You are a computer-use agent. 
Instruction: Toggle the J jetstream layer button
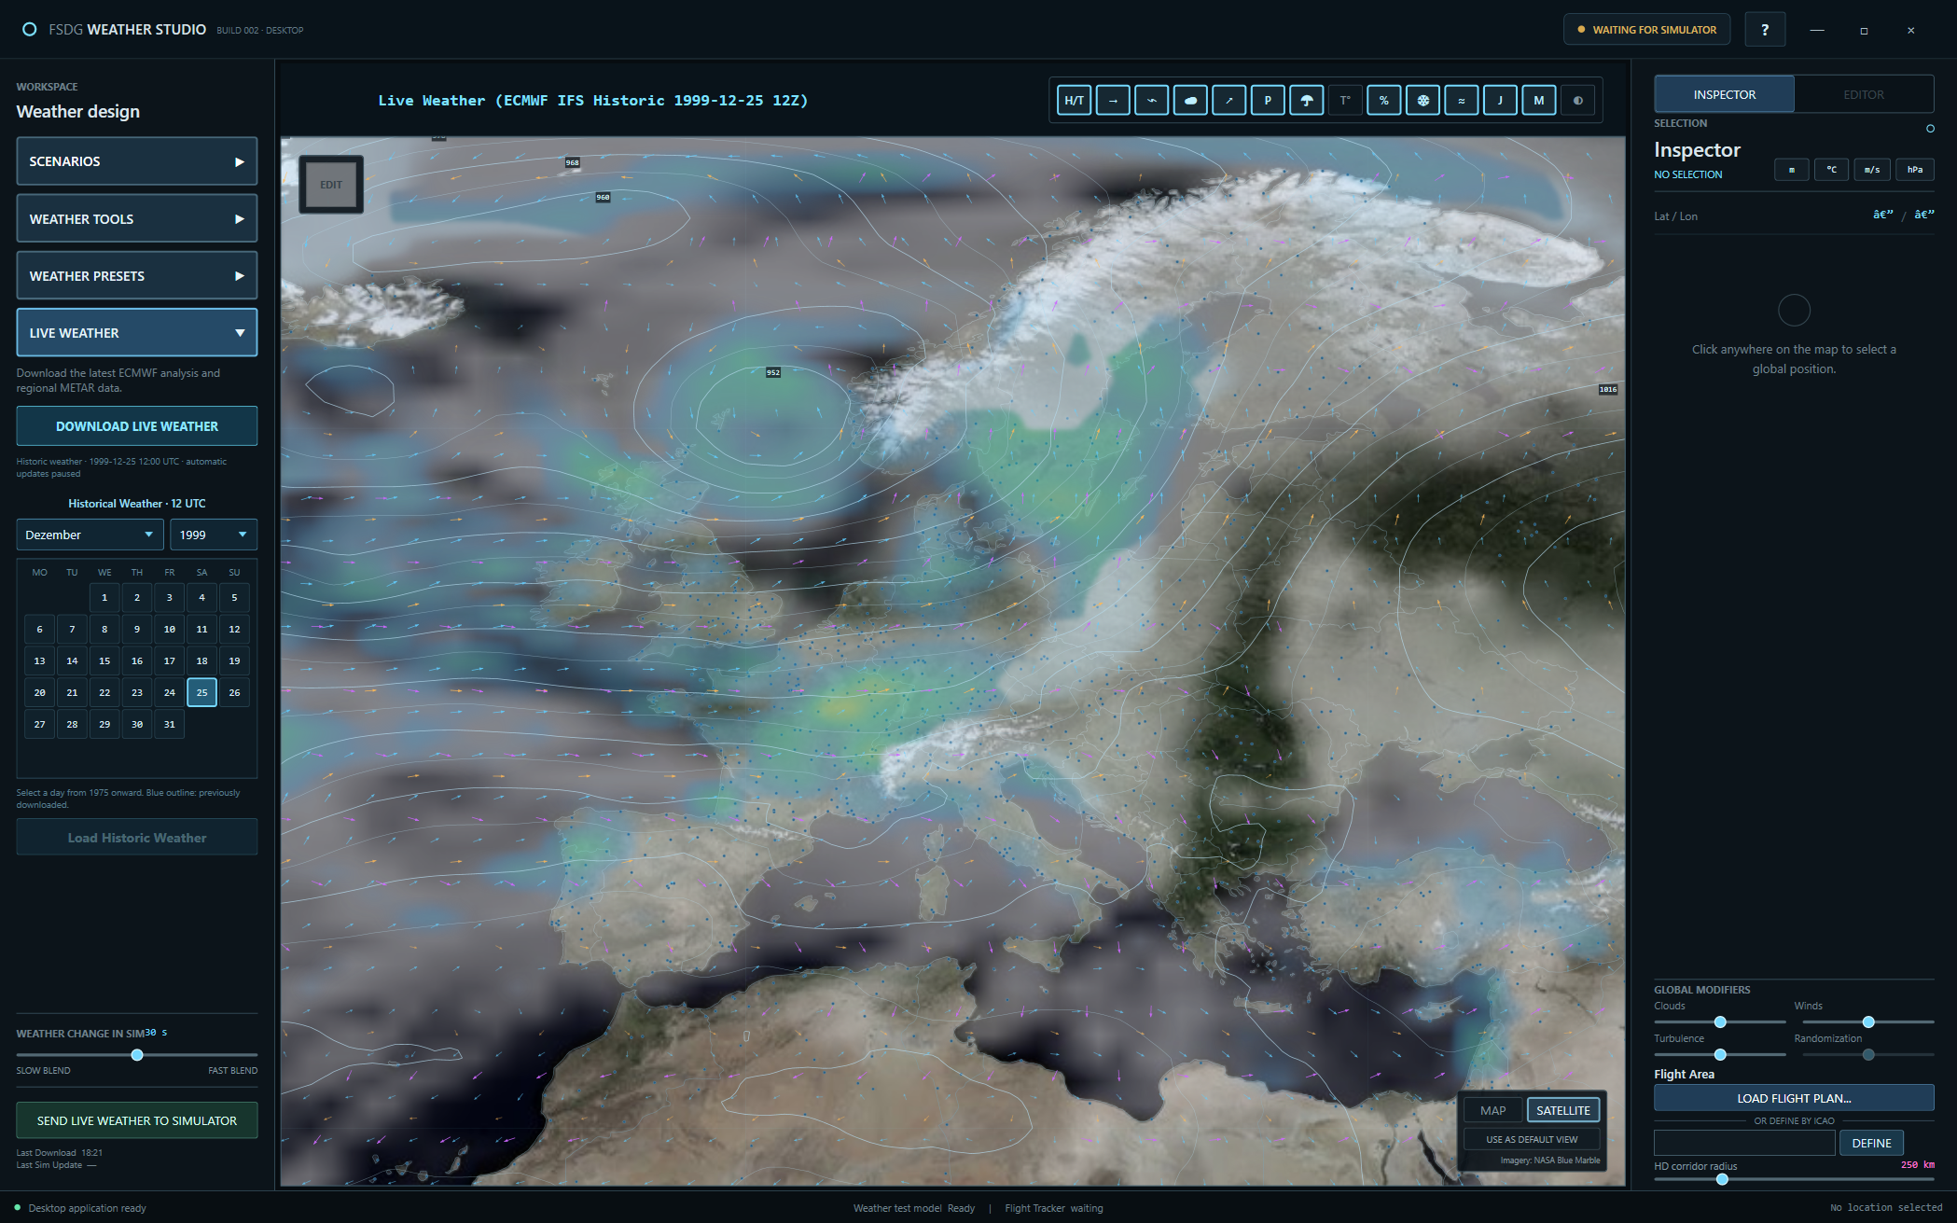coord(1500,101)
